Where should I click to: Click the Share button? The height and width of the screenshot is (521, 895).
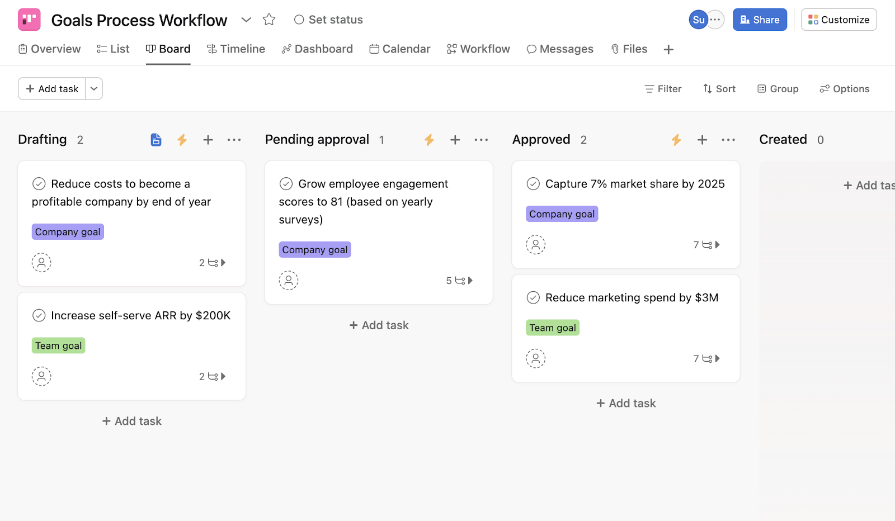tap(760, 20)
